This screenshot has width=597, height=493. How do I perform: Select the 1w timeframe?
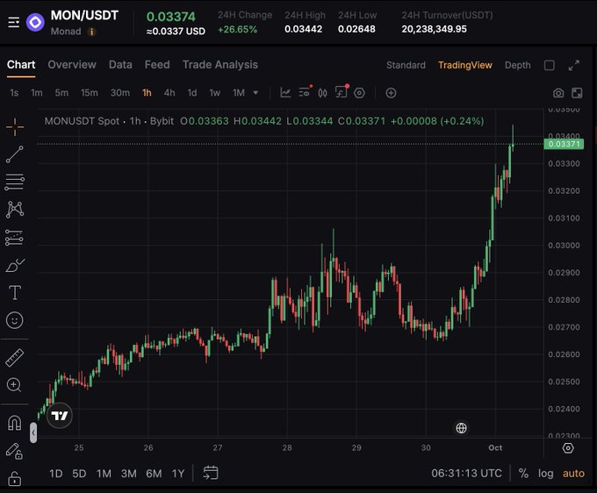click(x=214, y=93)
